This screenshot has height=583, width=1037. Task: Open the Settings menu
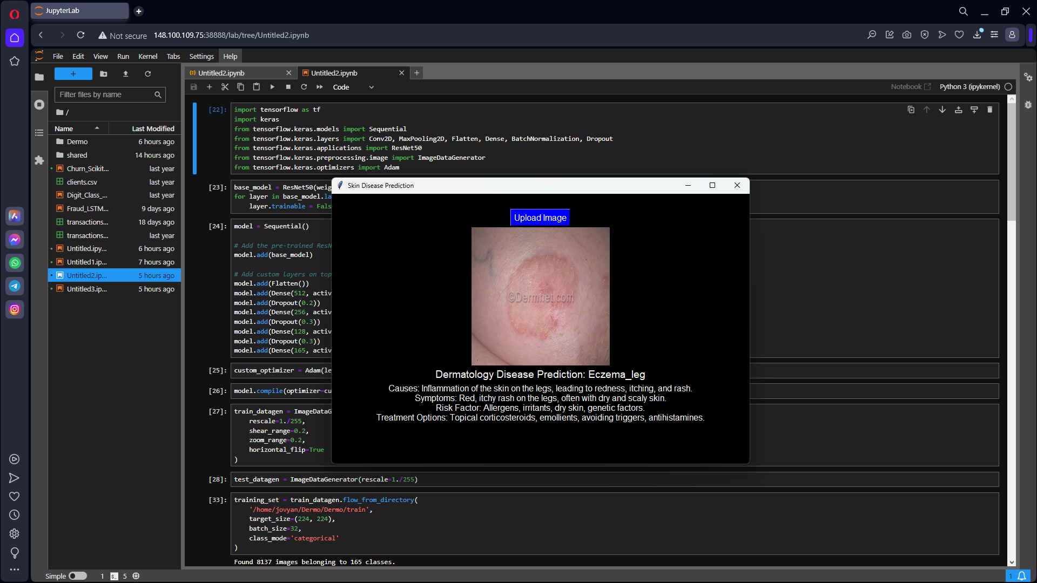[x=201, y=56]
